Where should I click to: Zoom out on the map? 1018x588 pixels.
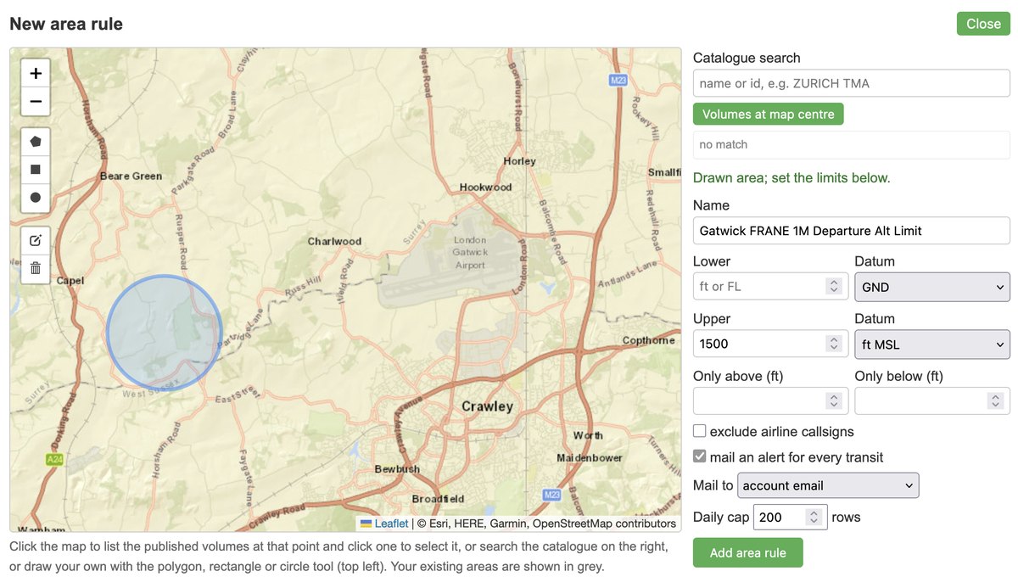(x=36, y=102)
